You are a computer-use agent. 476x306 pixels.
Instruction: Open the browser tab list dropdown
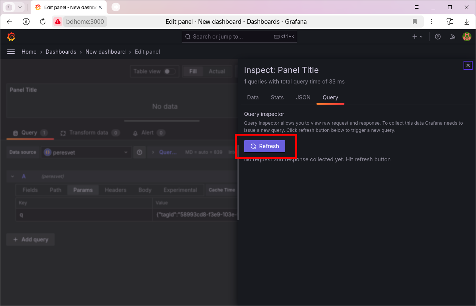[x=20, y=7]
